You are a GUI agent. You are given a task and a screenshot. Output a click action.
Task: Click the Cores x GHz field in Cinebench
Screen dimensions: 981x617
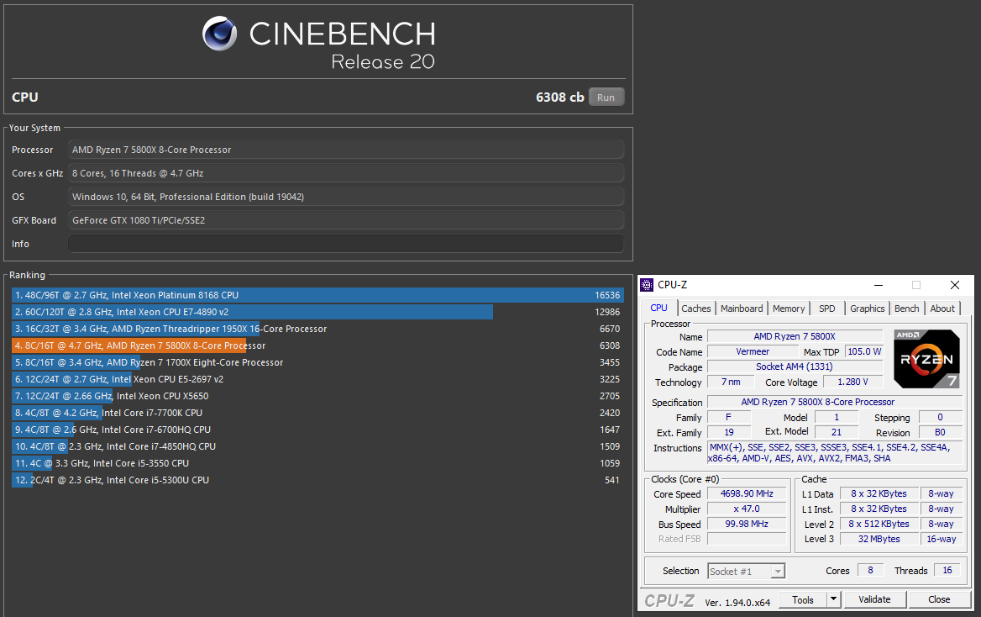pyautogui.click(x=346, y=173)
